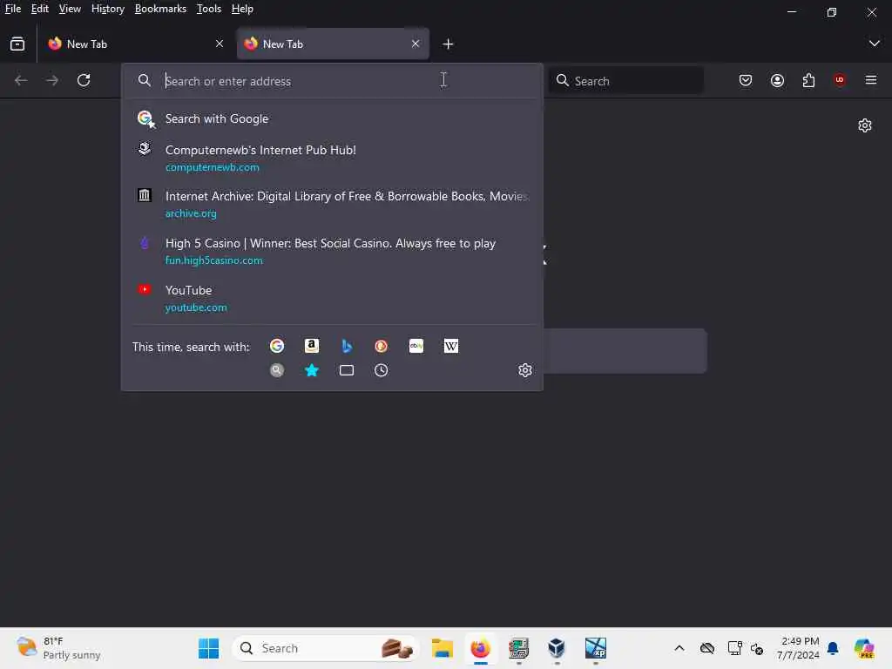Open the Help menu

tap(242, 9)
